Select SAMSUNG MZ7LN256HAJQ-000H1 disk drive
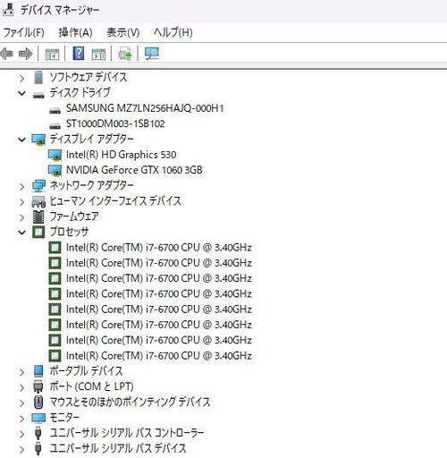This screenshot has height=458, width=447. tap(145, 108)
